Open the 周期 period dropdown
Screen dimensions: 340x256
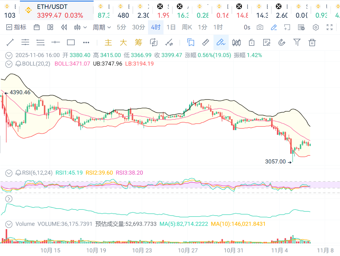[x=102, y=27]
